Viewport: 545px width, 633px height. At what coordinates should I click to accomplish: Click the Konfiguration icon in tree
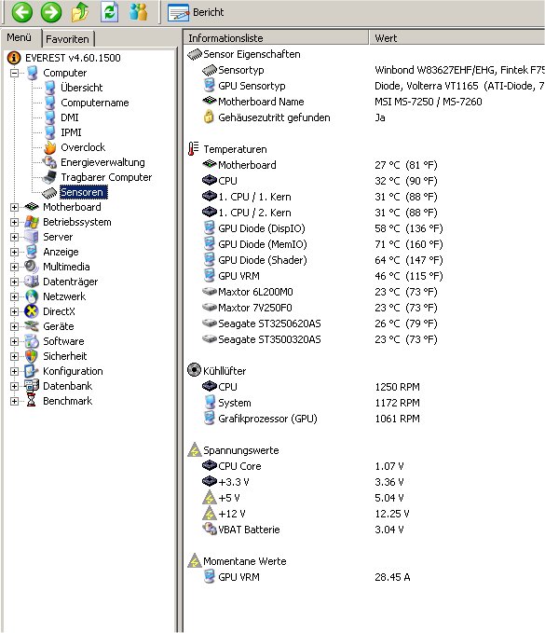pyautogui.click(x=32, y=371)
